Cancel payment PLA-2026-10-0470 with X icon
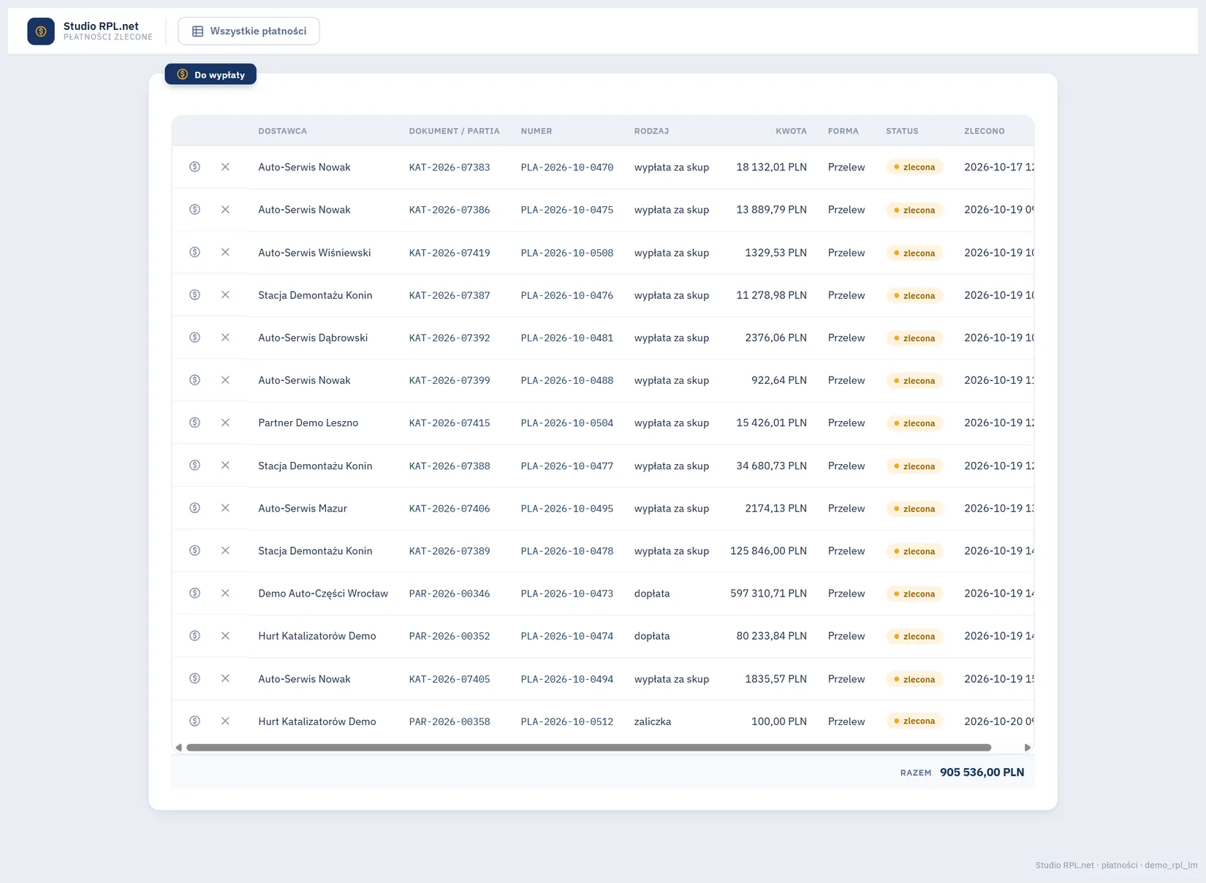Screen dimensions: 1206x883 [225, 167]
